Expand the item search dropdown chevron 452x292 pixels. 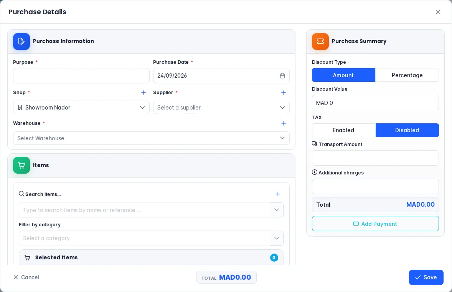tap(276, 210)
